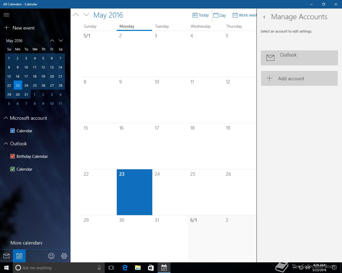
Task: Open Action Center notifications icon
Action: 334,268
